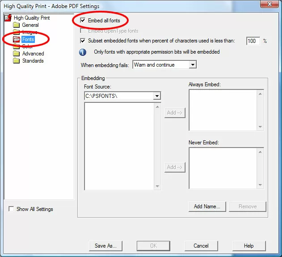282x257 pixels.
Task: Click Always Embed list scroll up arrow
Action: point(260,94)
